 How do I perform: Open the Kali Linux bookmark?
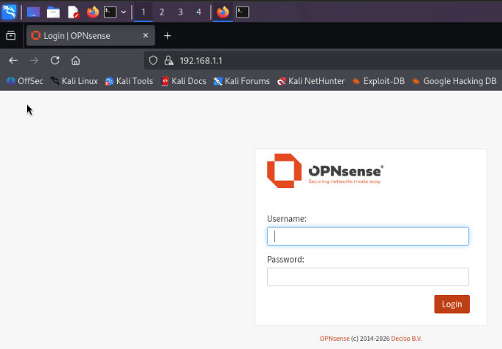click(x=74, y=81)
